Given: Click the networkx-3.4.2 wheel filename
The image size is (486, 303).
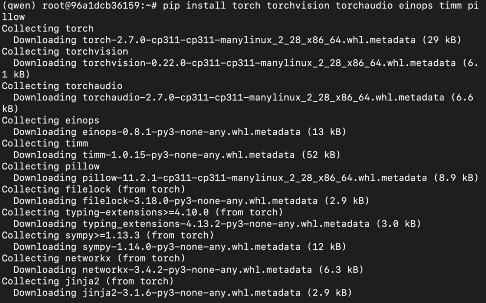Looking at the screenshot, I should pos(197,269).
